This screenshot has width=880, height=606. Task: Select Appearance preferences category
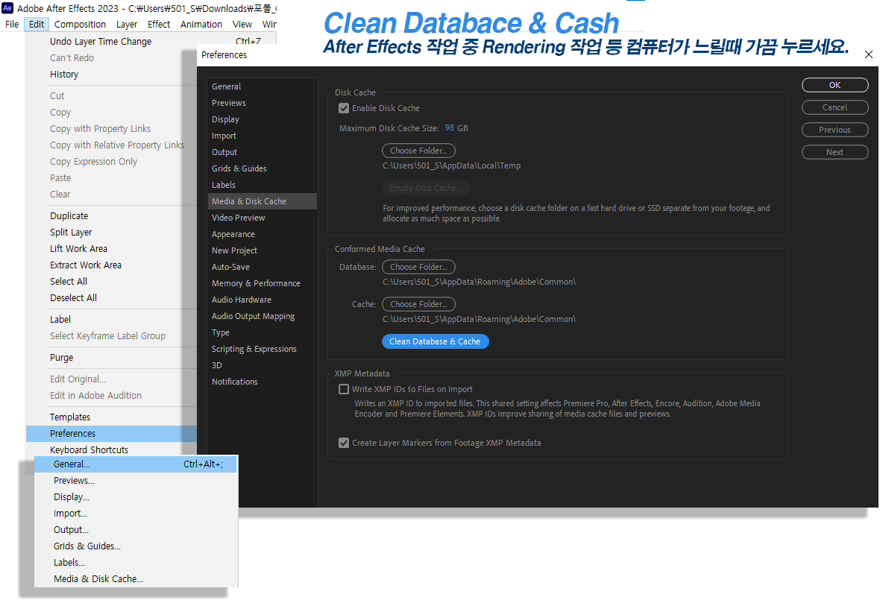tap(262, 234)
